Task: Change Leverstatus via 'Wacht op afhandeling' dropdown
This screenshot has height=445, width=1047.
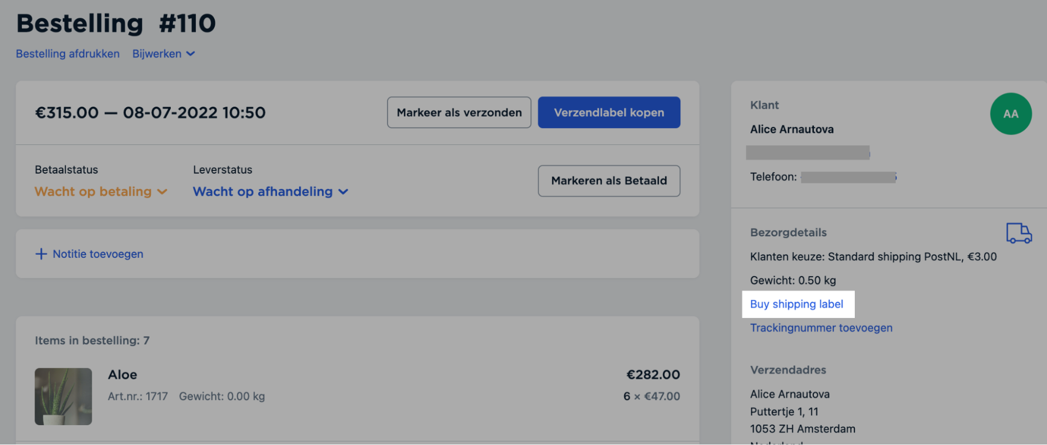Action: click(x=270, y=191)
